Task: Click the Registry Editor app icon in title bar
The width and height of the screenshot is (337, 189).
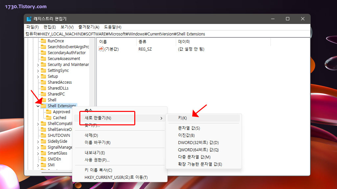Action: 29,19
